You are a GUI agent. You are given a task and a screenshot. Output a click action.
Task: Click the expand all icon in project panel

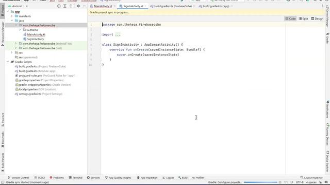[65, 6]
